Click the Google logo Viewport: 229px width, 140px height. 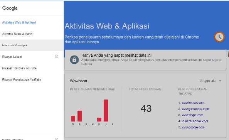[x=10, y=8]
